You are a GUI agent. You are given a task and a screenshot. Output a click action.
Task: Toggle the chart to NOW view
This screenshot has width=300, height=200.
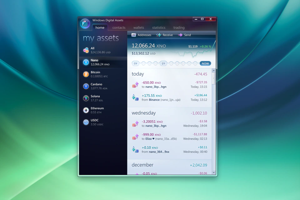(205, 63)
